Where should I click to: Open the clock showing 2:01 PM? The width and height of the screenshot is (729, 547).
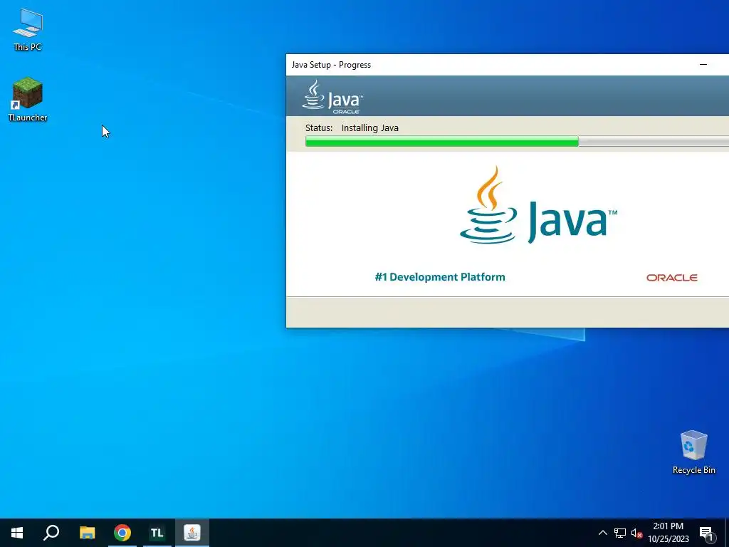point(668,533)
